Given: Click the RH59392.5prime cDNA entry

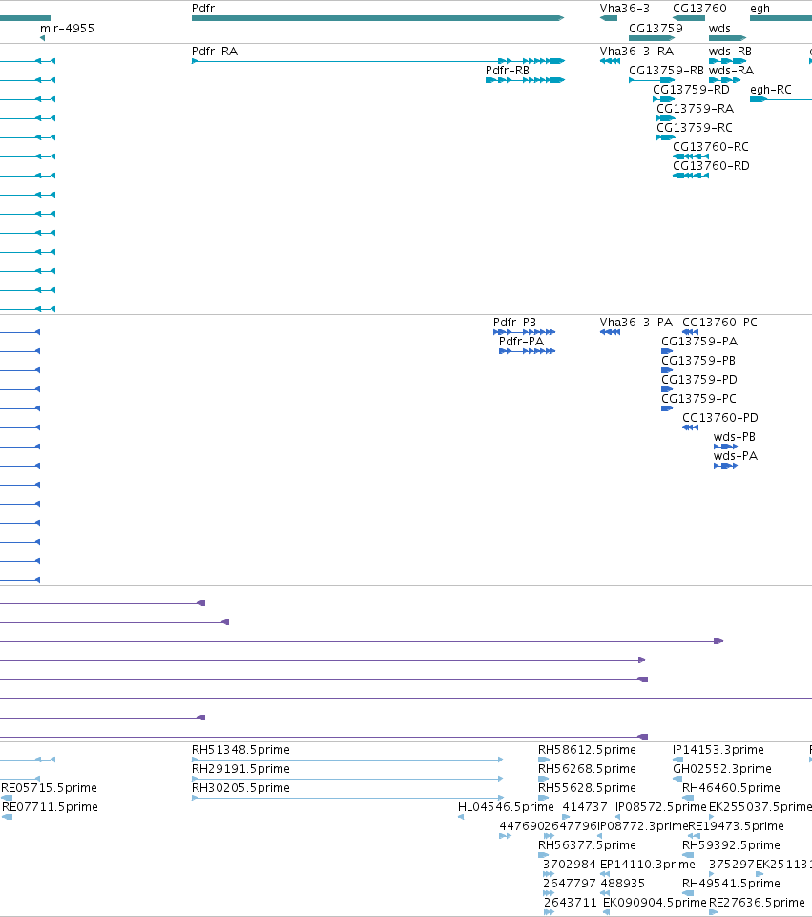Looking at the screenshot, I should (x=731, y=845).
